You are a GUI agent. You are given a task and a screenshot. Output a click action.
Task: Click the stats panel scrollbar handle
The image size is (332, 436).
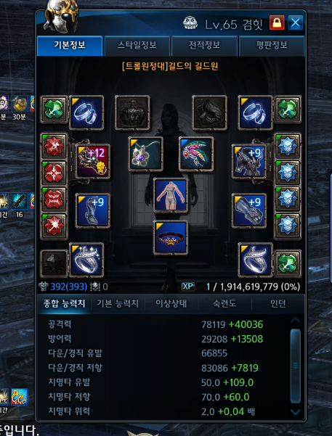click(x=295, y=366)
